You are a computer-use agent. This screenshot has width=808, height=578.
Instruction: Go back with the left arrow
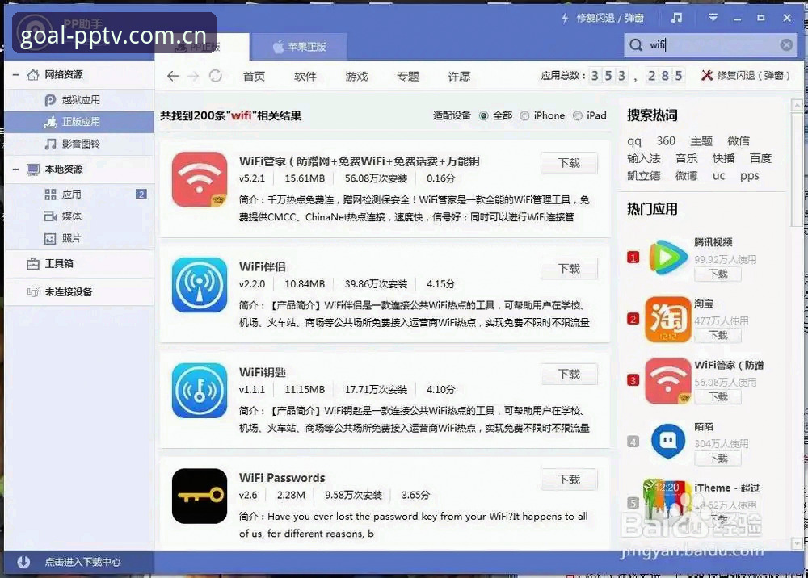tap(173, 76)
